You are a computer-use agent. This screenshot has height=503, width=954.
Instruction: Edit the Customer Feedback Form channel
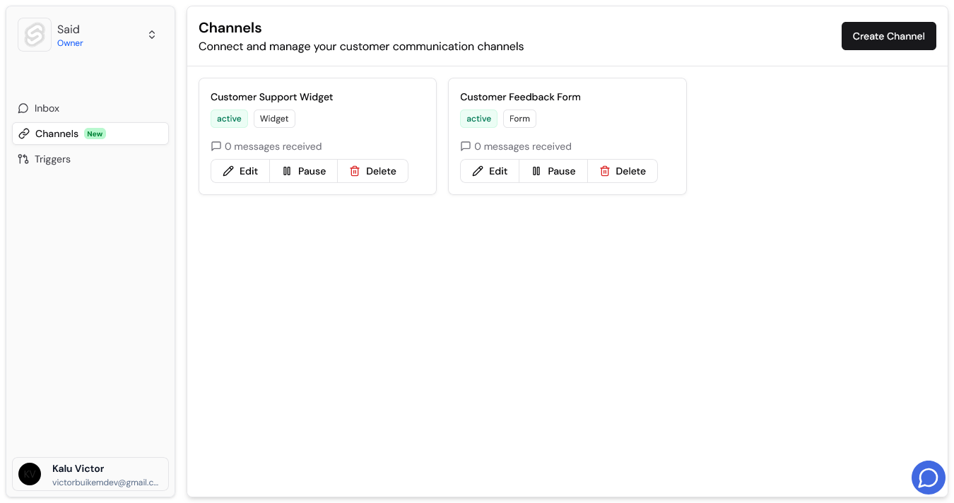point(490,171)
